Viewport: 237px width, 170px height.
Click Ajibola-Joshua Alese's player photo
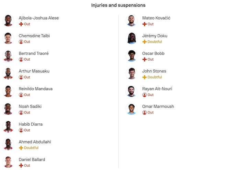coord(8,21)
